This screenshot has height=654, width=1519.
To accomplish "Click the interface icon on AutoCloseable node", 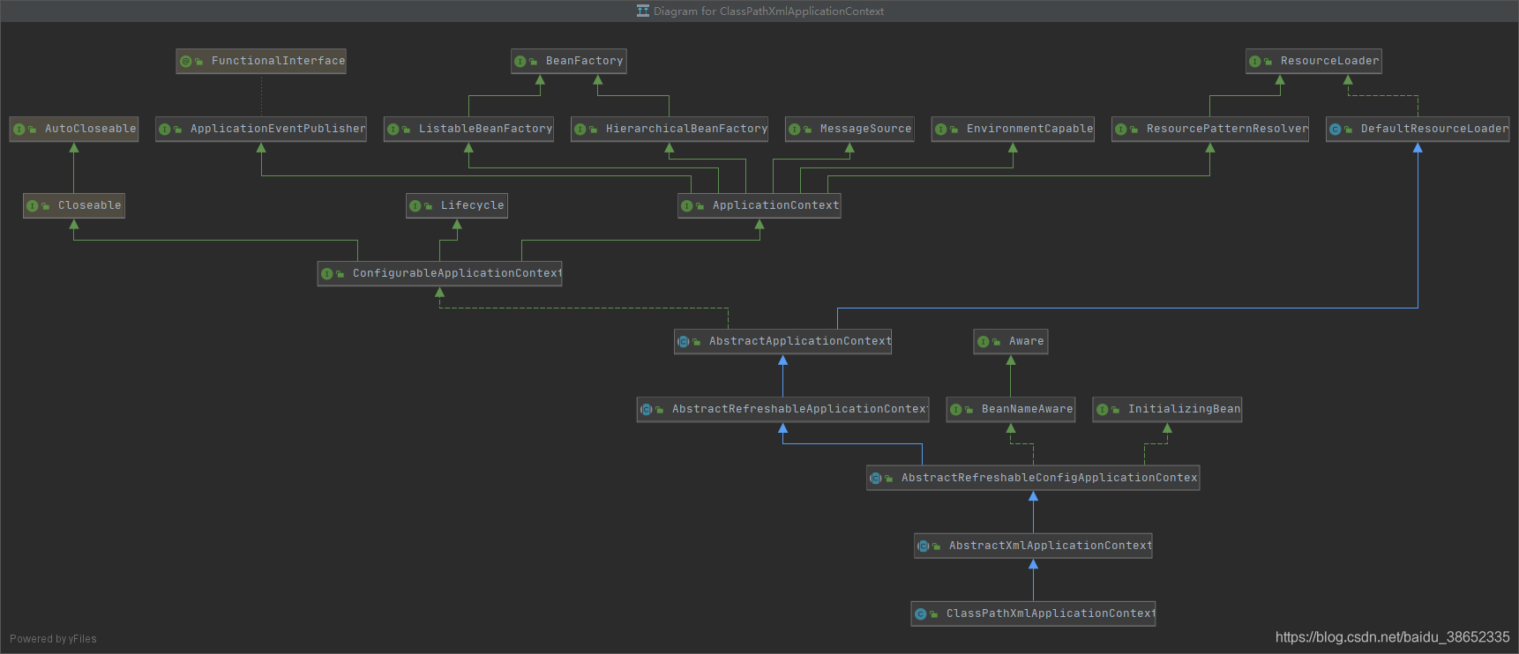I will pos(19,130).
